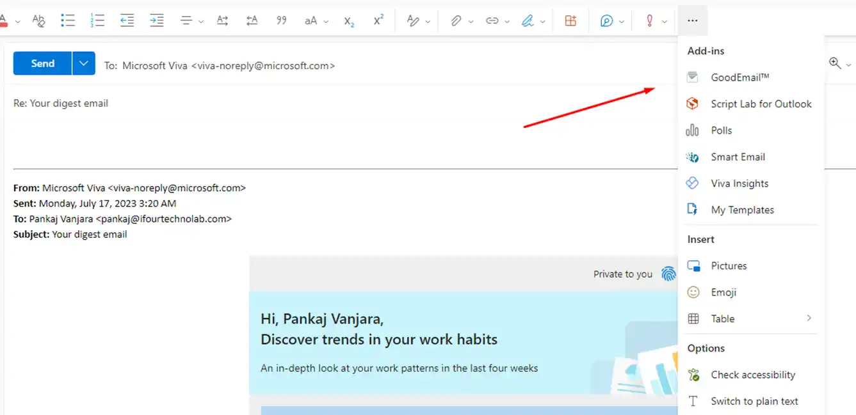Click the 'Private to you' text
856x415 pixels.
pyautogui.click(x=622, y=274)
